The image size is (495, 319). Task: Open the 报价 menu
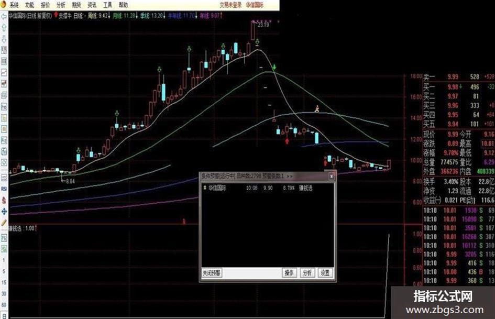(46, 5)
